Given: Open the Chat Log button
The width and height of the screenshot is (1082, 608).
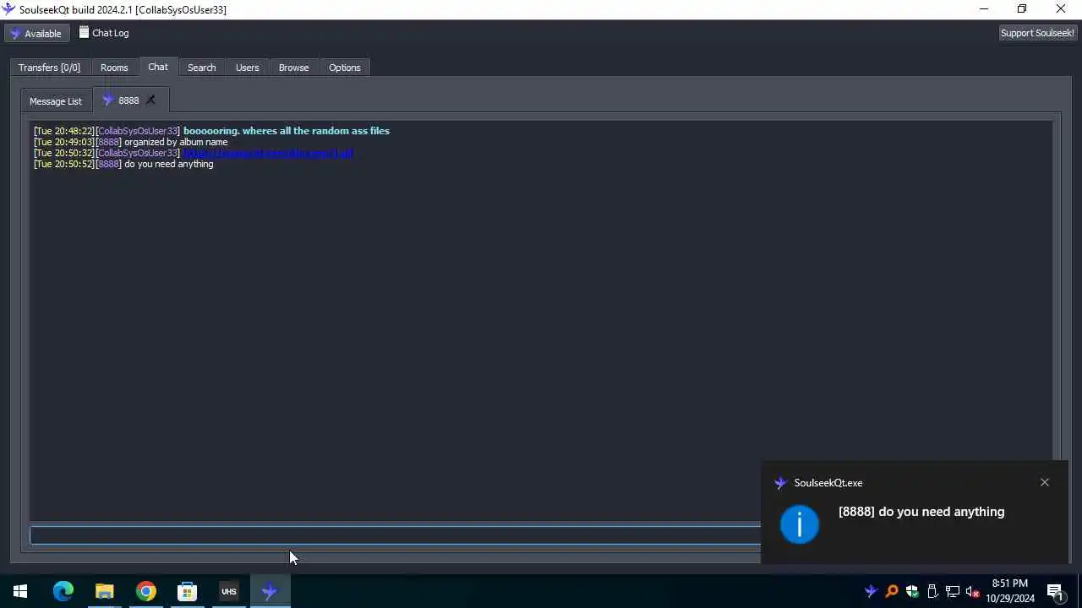Looking at the screenshot, I should 104,33.
